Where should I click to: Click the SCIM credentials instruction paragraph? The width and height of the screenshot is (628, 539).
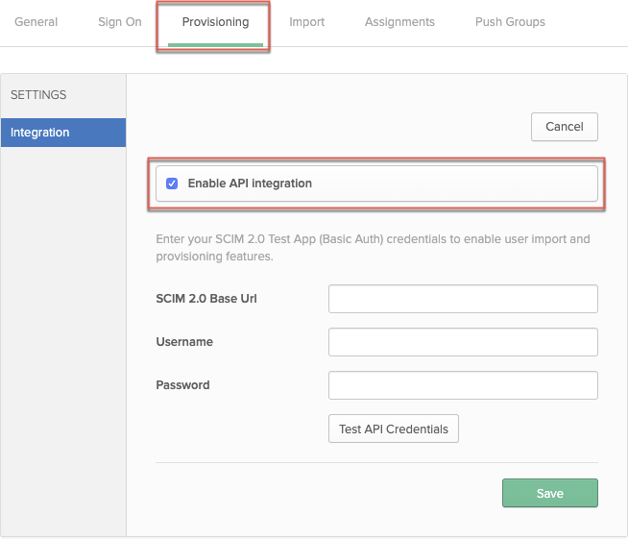(373, 248)
